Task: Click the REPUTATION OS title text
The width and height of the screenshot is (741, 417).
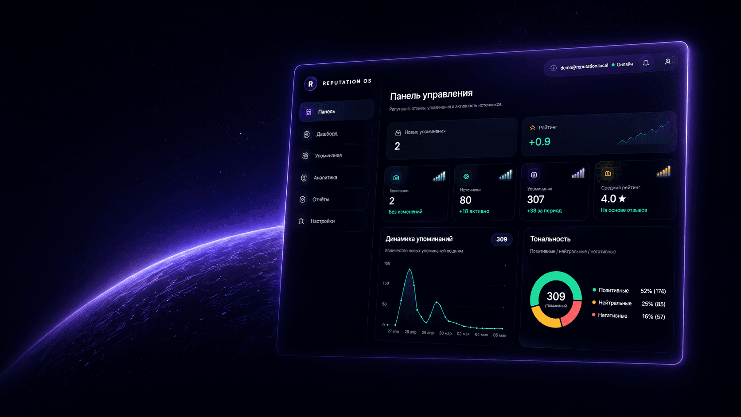Action: coord(347,82)
